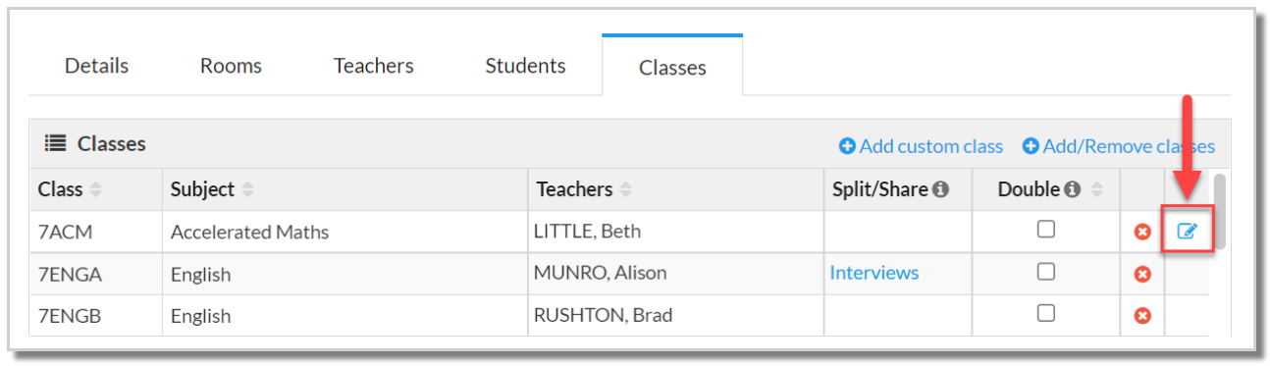1270x366 pixels.
Task: Sort by the Class column arrows
Action: pyautogui.click(x=96, y=189)
